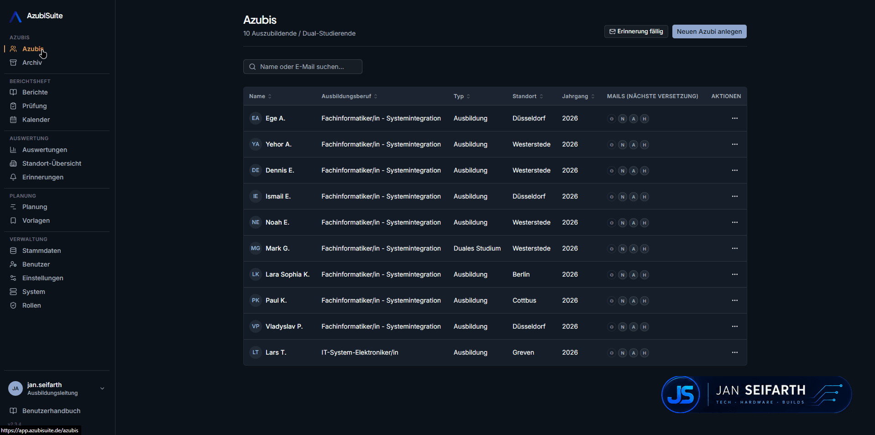Screen dimensions: 875x435
Task: Open Prüfung page
Action: [34, 106]
